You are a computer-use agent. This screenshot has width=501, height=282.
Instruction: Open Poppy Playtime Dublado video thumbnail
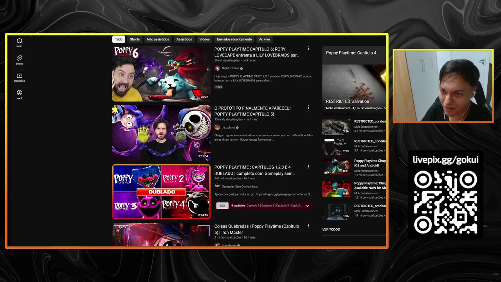click(x=161, y=192)
